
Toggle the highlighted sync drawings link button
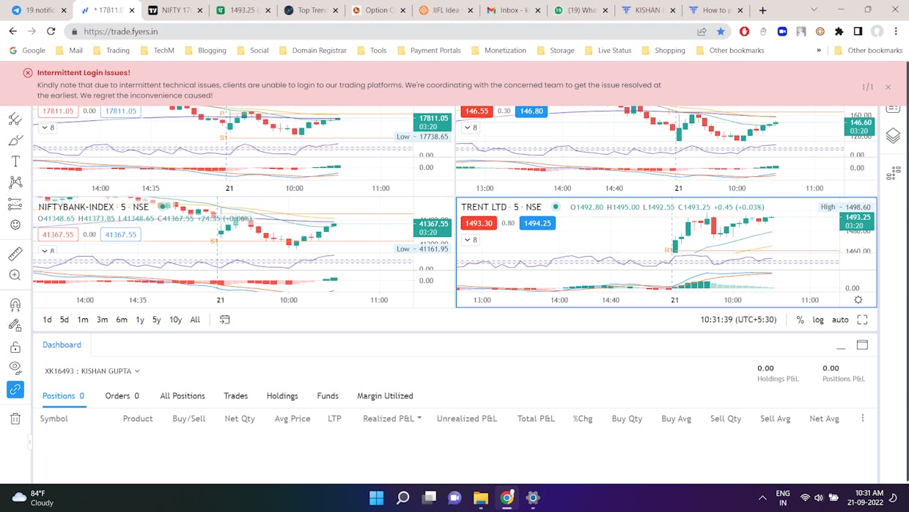coord(15,390)
